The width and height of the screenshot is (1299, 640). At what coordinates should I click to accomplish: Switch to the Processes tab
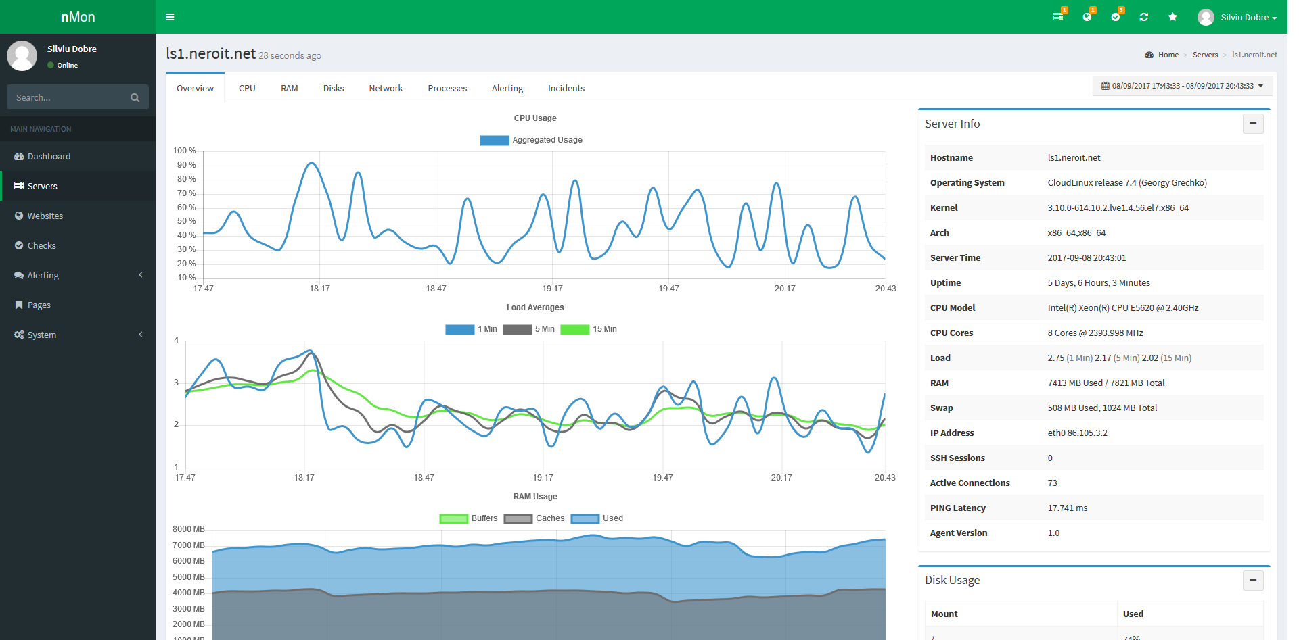click(447, 88)
